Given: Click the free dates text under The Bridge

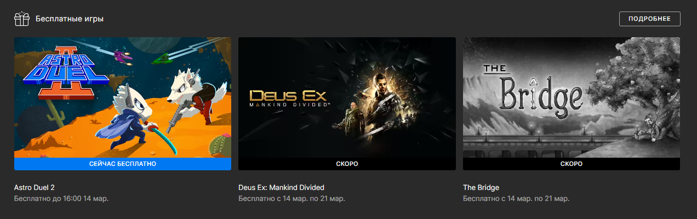Looking at the screenshot, I should click(516, 198).
